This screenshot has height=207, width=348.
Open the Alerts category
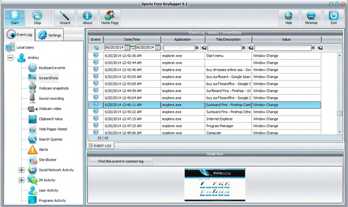click(x=43, y=150)
